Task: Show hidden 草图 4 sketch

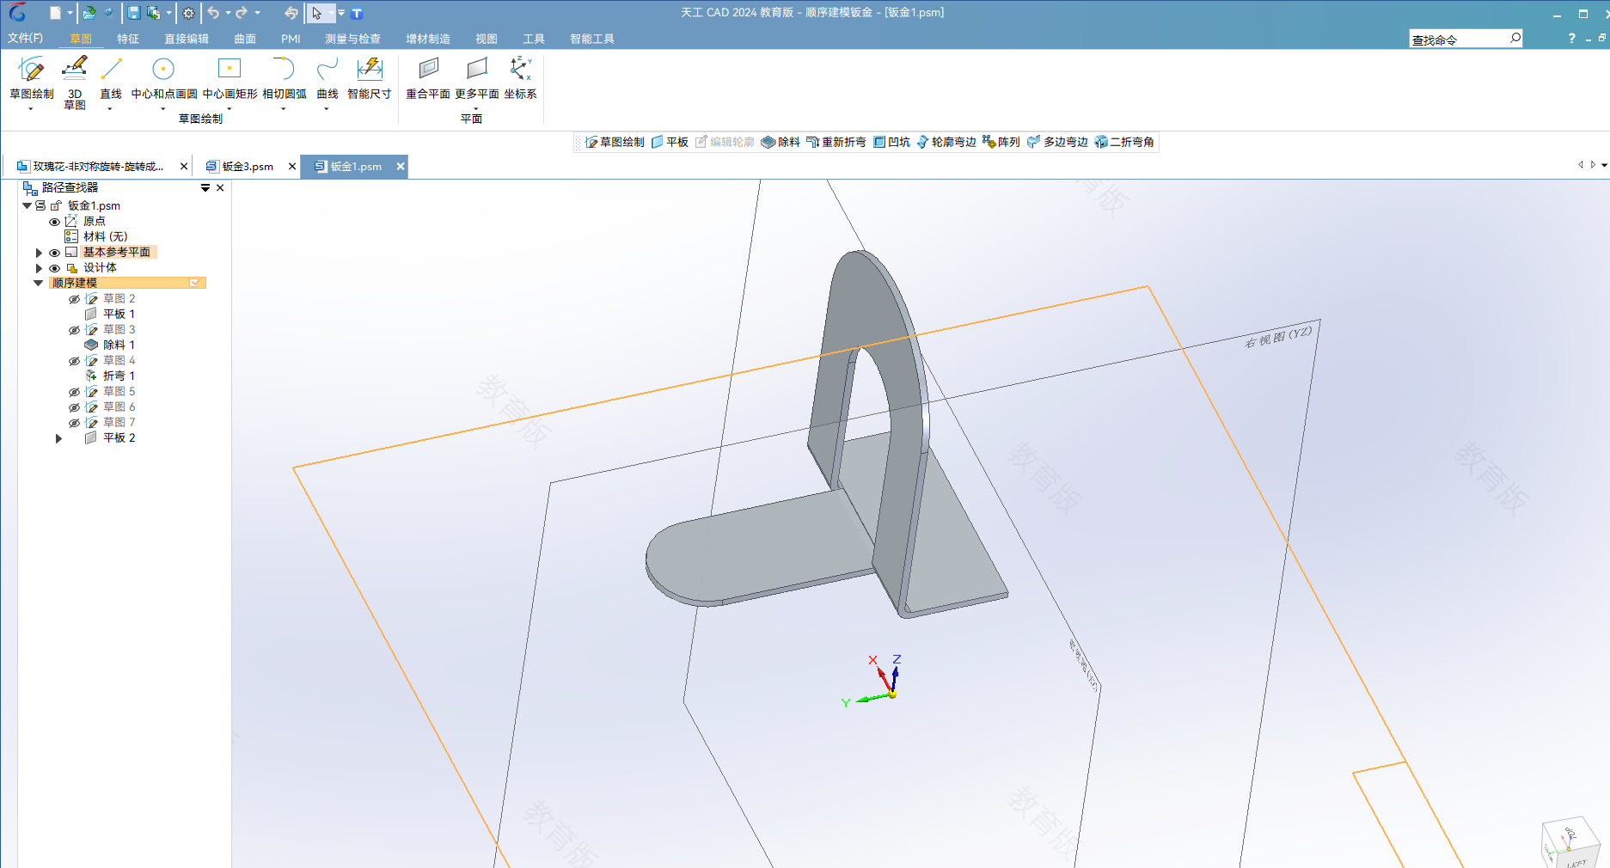Action: tap(74, 361)
